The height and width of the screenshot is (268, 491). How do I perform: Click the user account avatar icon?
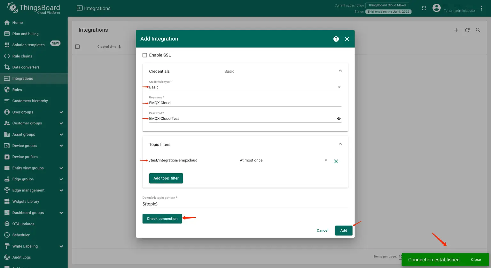click(436, 8)
